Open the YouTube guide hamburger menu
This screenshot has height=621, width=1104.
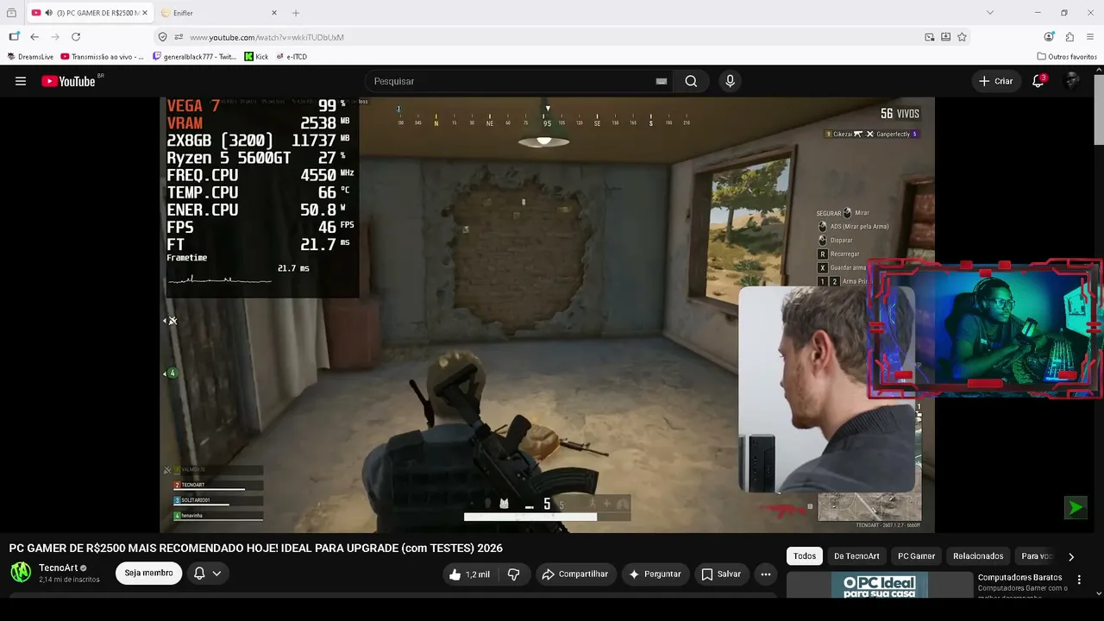(21, 81)
